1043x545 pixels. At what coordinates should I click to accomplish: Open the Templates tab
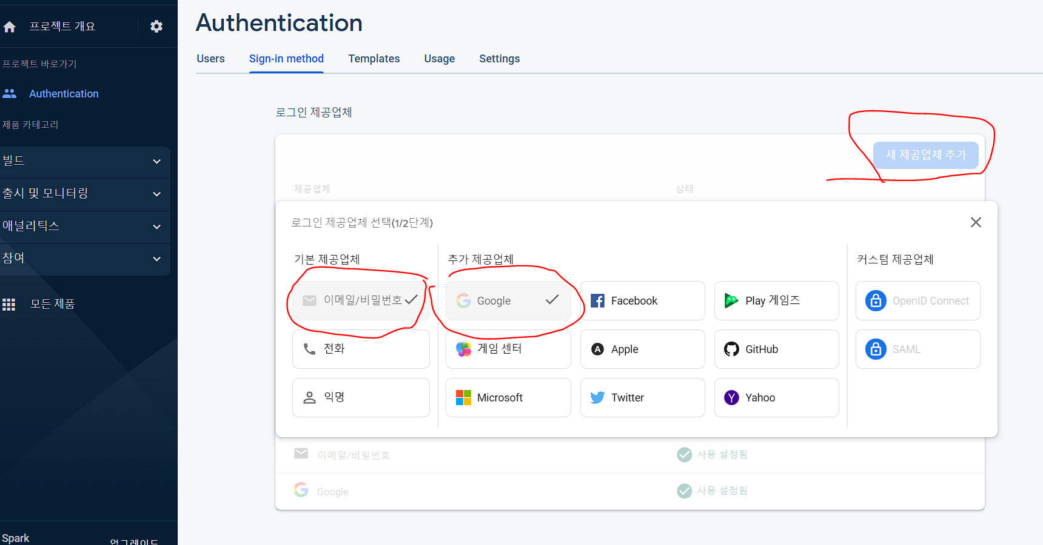pyautogui.click(x=374, y=59)
